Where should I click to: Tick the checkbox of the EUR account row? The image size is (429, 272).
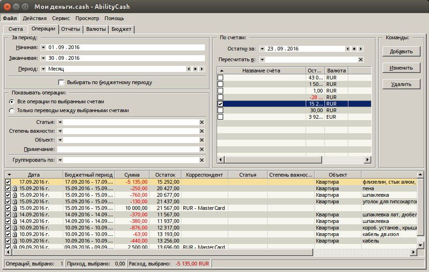(220, 117)
